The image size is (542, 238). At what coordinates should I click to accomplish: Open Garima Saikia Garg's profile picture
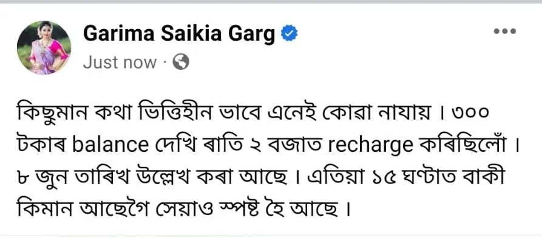pos(44,48)
